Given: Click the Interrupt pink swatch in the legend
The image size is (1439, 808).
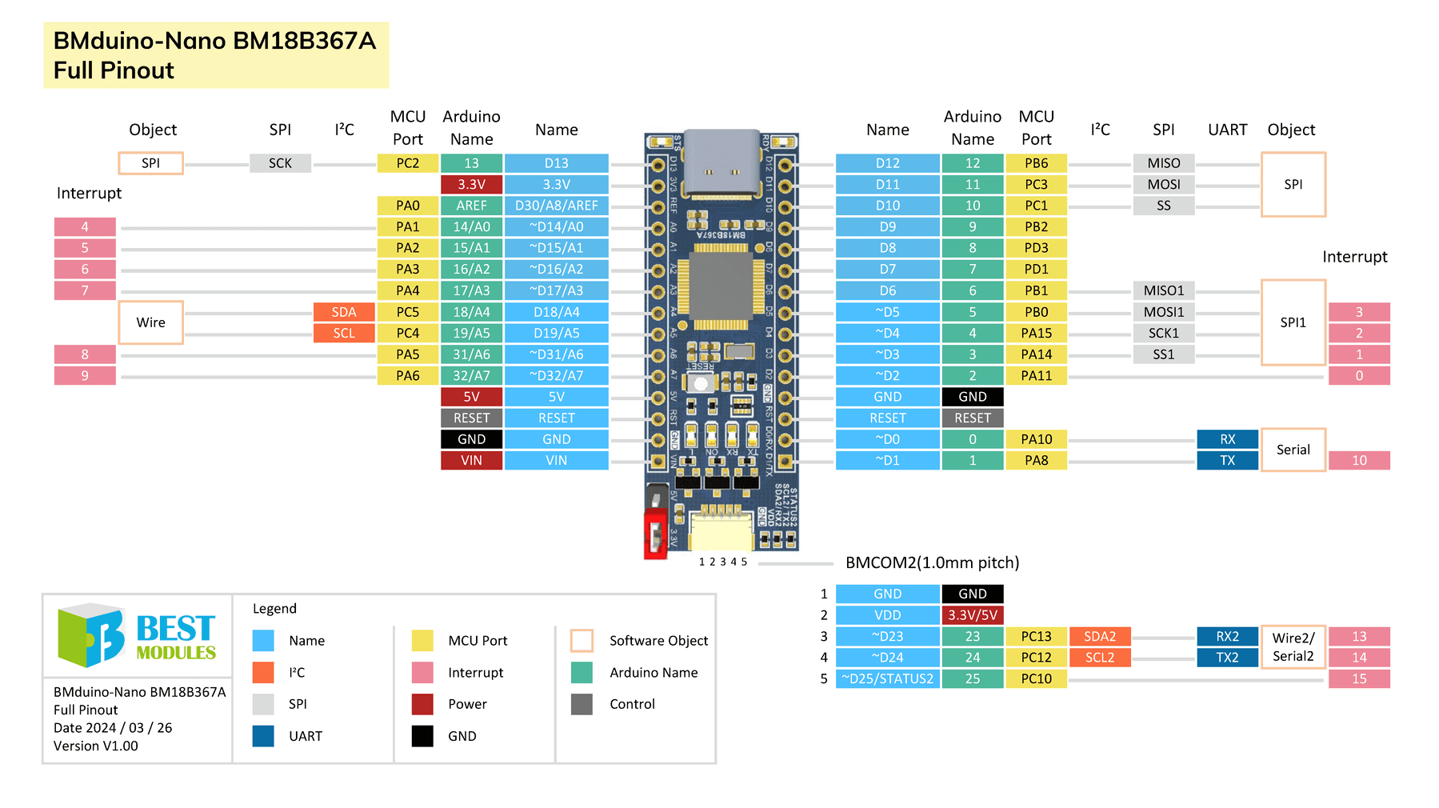Looking at the screenshot, I should click(422, 672).
